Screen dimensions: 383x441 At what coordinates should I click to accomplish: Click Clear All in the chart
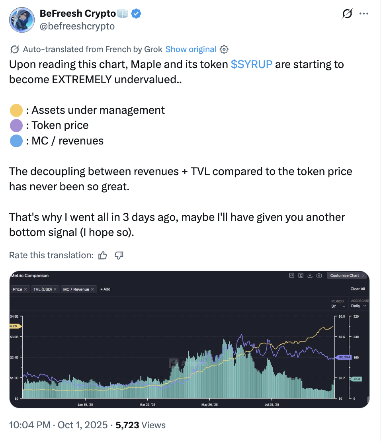[358, 289]
